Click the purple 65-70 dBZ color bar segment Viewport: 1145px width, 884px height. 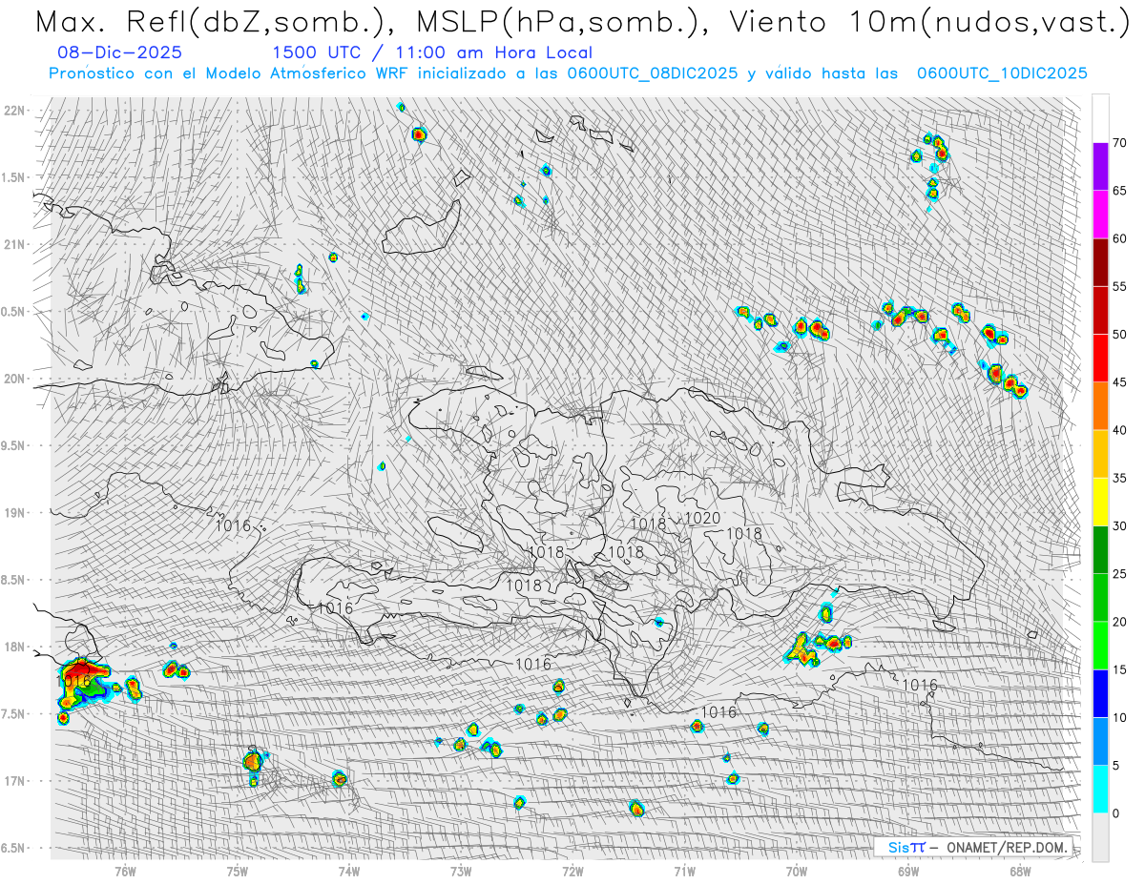pos(1100,167)
